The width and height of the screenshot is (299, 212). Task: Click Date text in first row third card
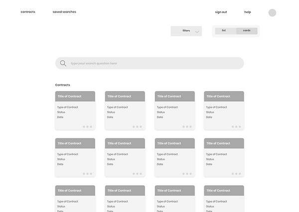tap(160, 117)
